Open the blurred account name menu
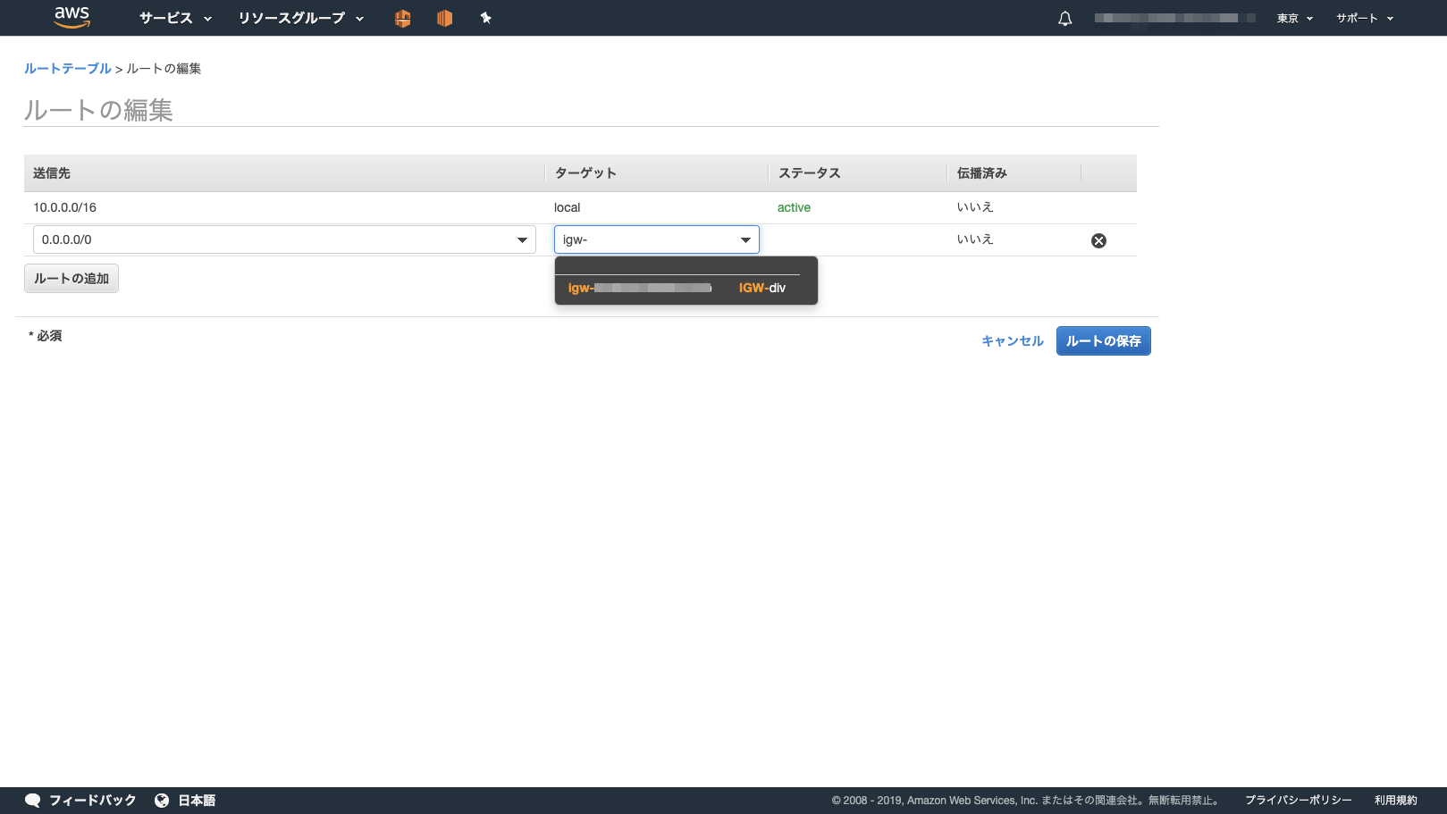The image size is (1447, 814). pos(1174,18)
